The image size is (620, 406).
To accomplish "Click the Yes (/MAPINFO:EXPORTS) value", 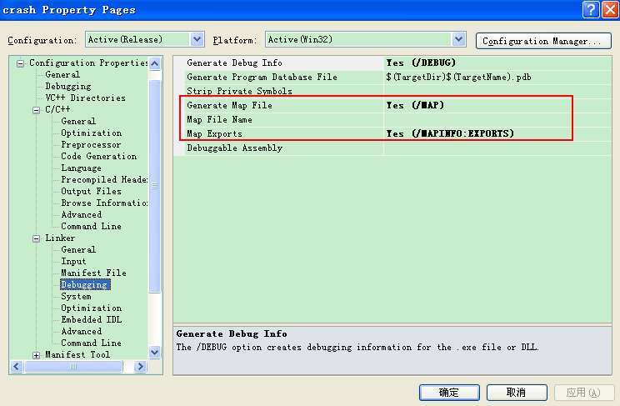I will click(x=450, y=133).
